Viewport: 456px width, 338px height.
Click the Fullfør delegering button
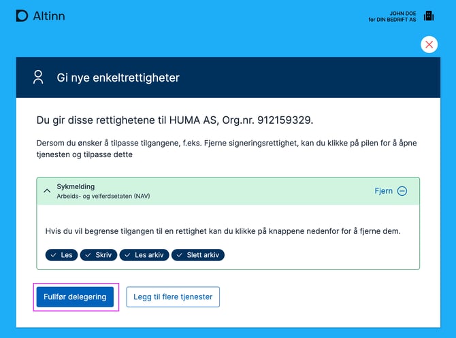[x=75, y=297]
